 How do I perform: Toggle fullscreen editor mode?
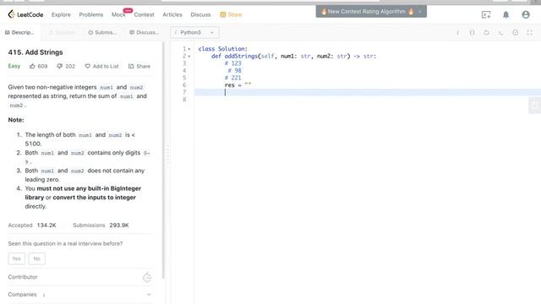[530, 32]
